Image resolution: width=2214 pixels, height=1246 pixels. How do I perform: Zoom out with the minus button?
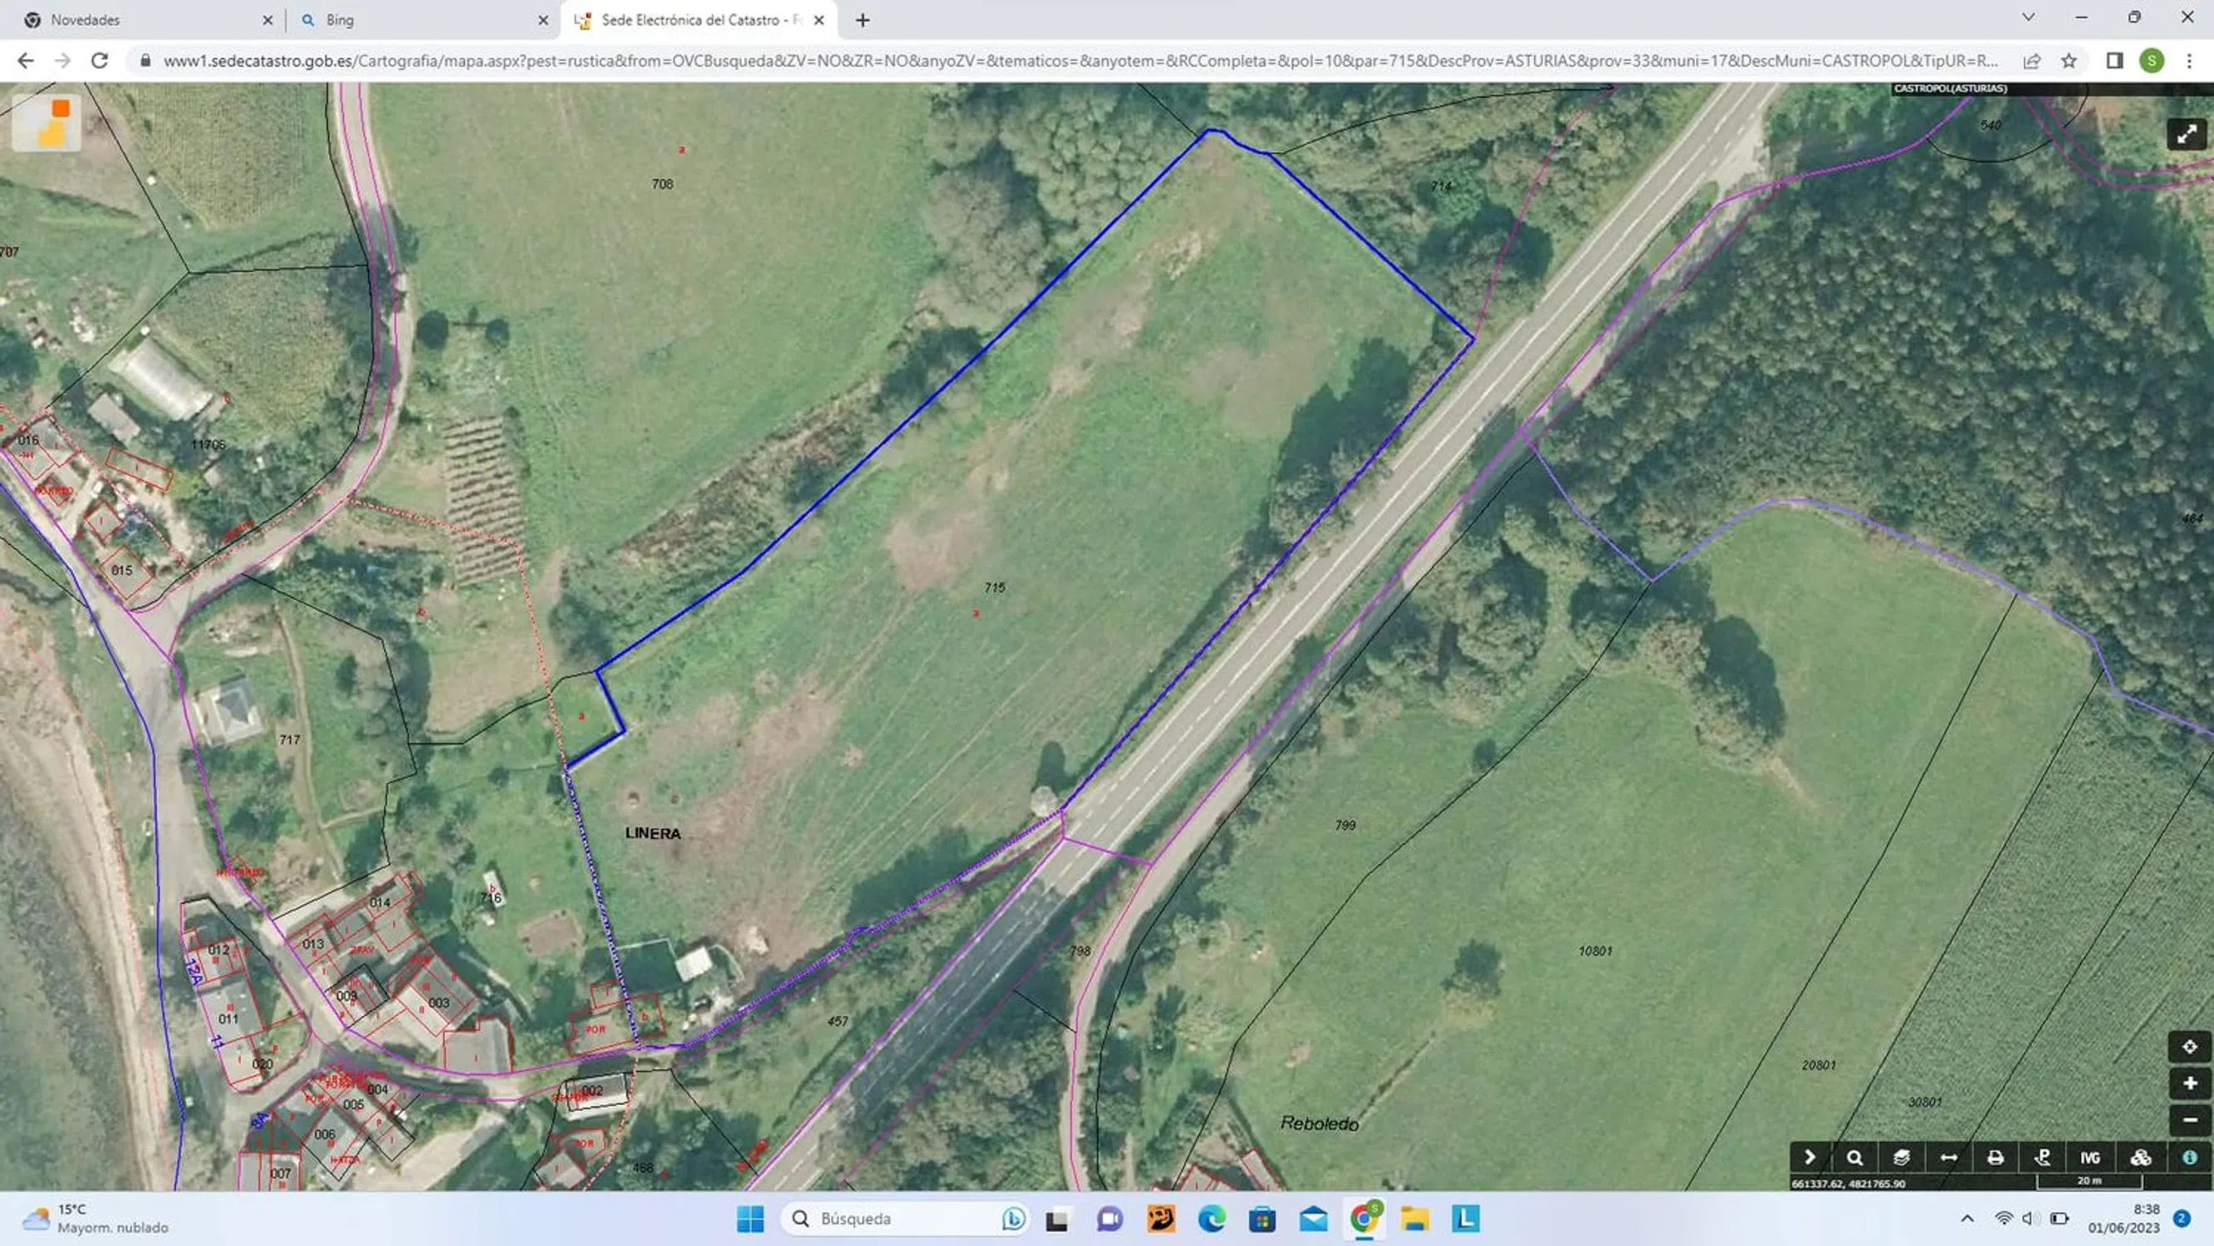point(2189,1120)
